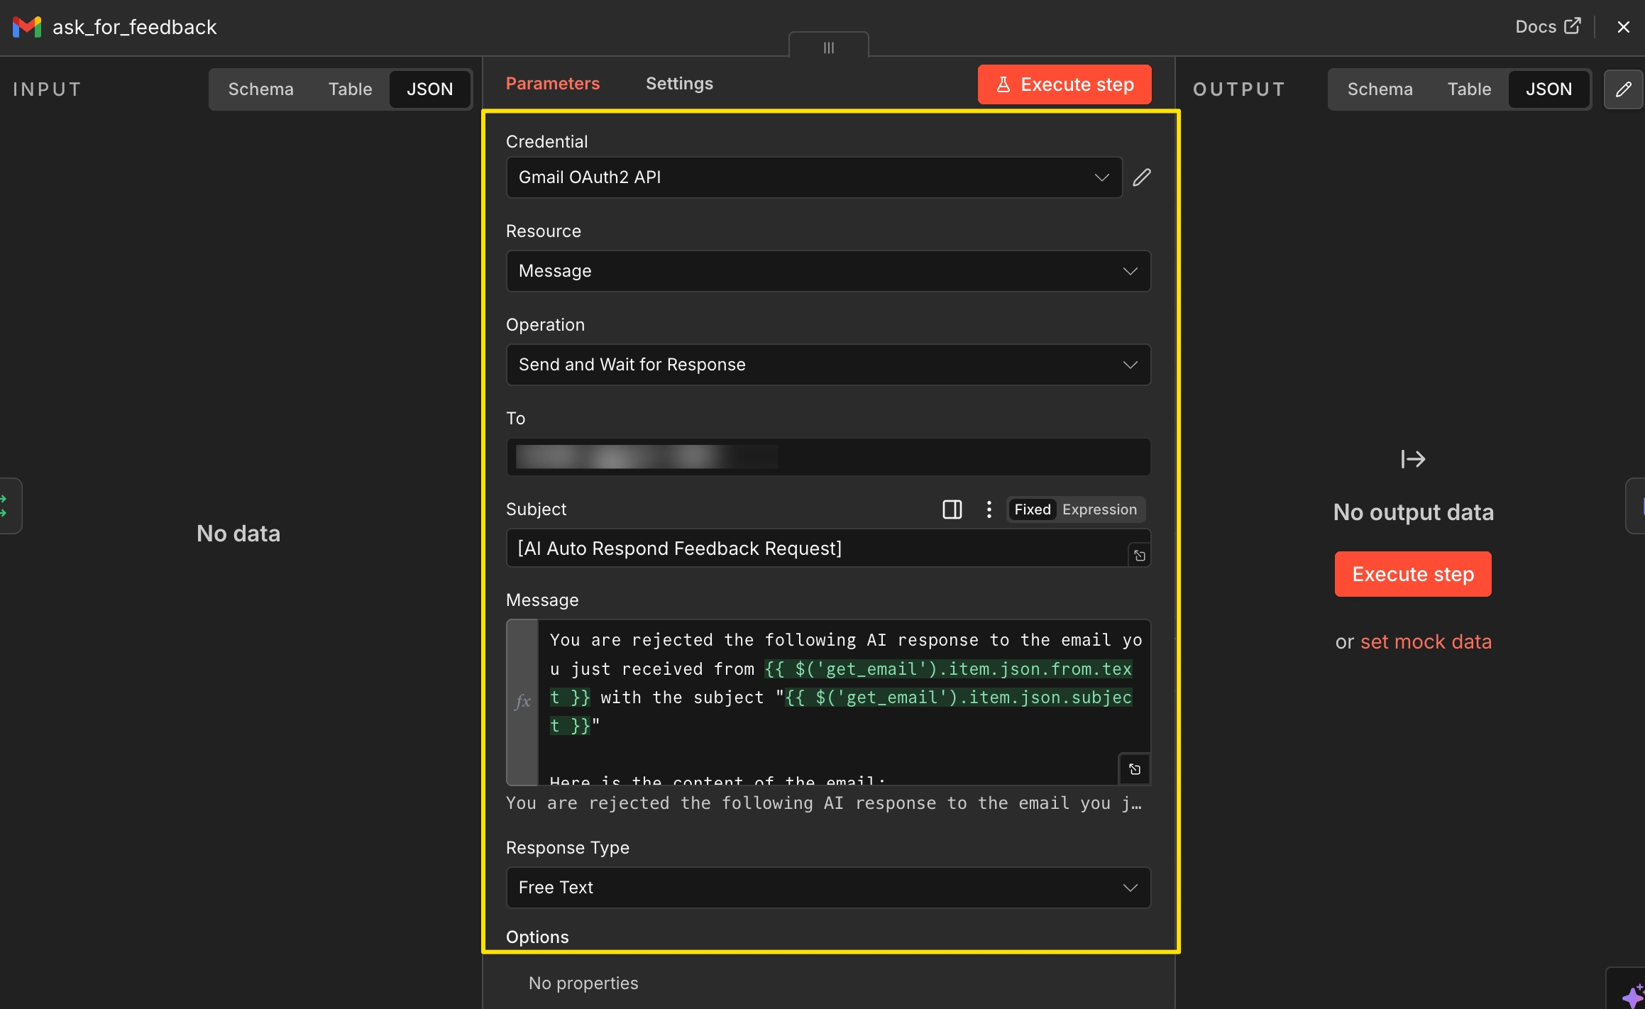Edit the Gmail credential with pencil icon
Viewport: 1645px width, 1009px height.
[1142, 177]
